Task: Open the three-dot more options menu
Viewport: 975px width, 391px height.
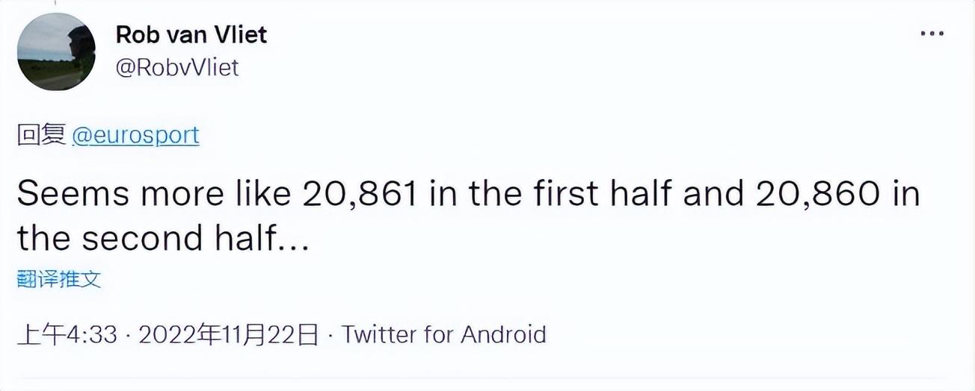Action: (932, 34)
